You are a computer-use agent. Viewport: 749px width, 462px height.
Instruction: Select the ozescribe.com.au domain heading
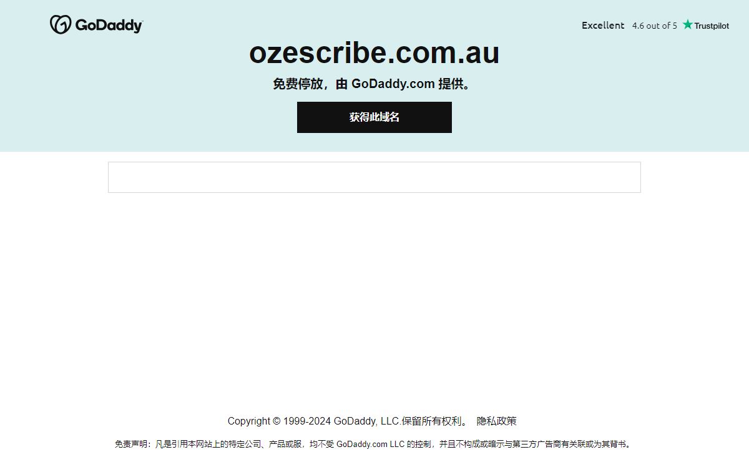click(374, 53)
